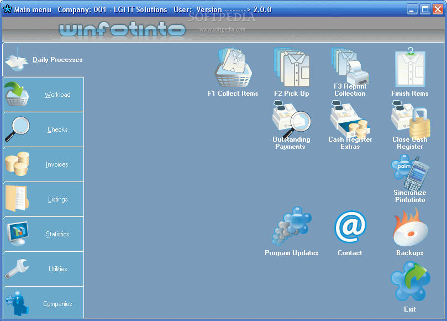Click the Companies blue people icon

point(17,303)
